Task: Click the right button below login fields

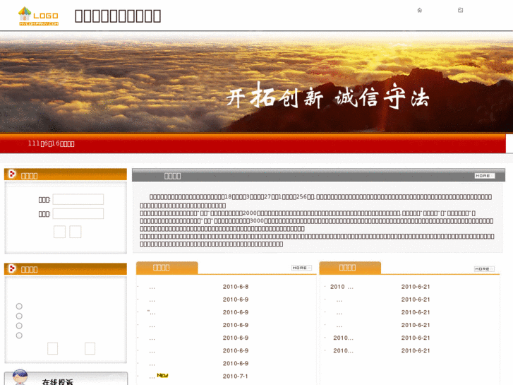Action: point(76,232)
